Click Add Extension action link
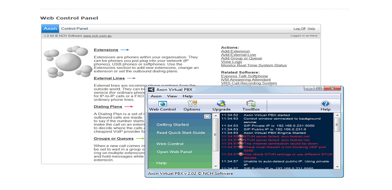Screen dimensions: 392x190 coord(236,51)
